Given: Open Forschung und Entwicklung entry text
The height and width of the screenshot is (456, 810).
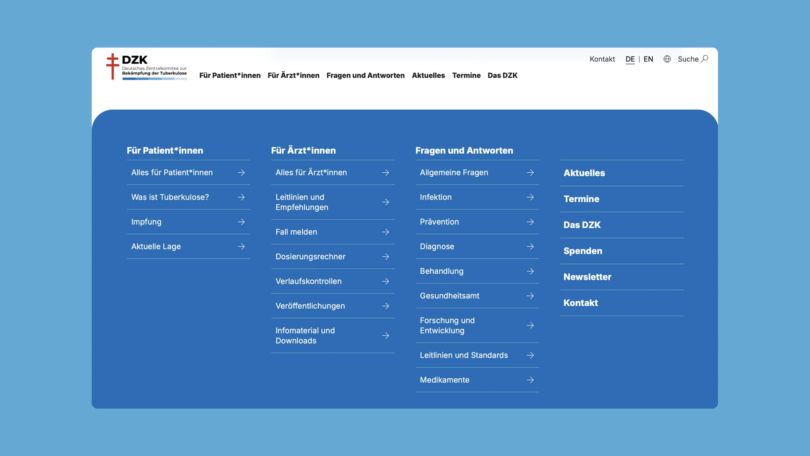Looking at the screenshot, I should coord(447,325).
